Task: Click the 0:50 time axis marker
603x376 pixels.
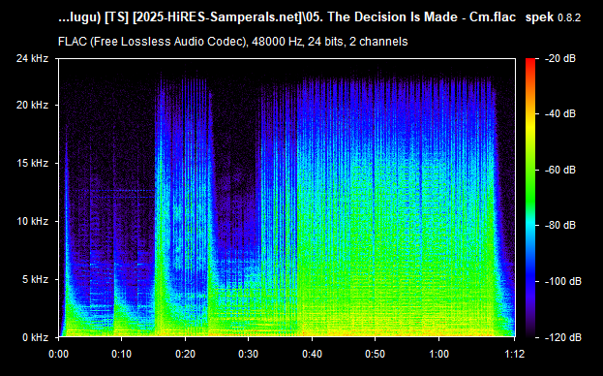Action: click(375, 354)
